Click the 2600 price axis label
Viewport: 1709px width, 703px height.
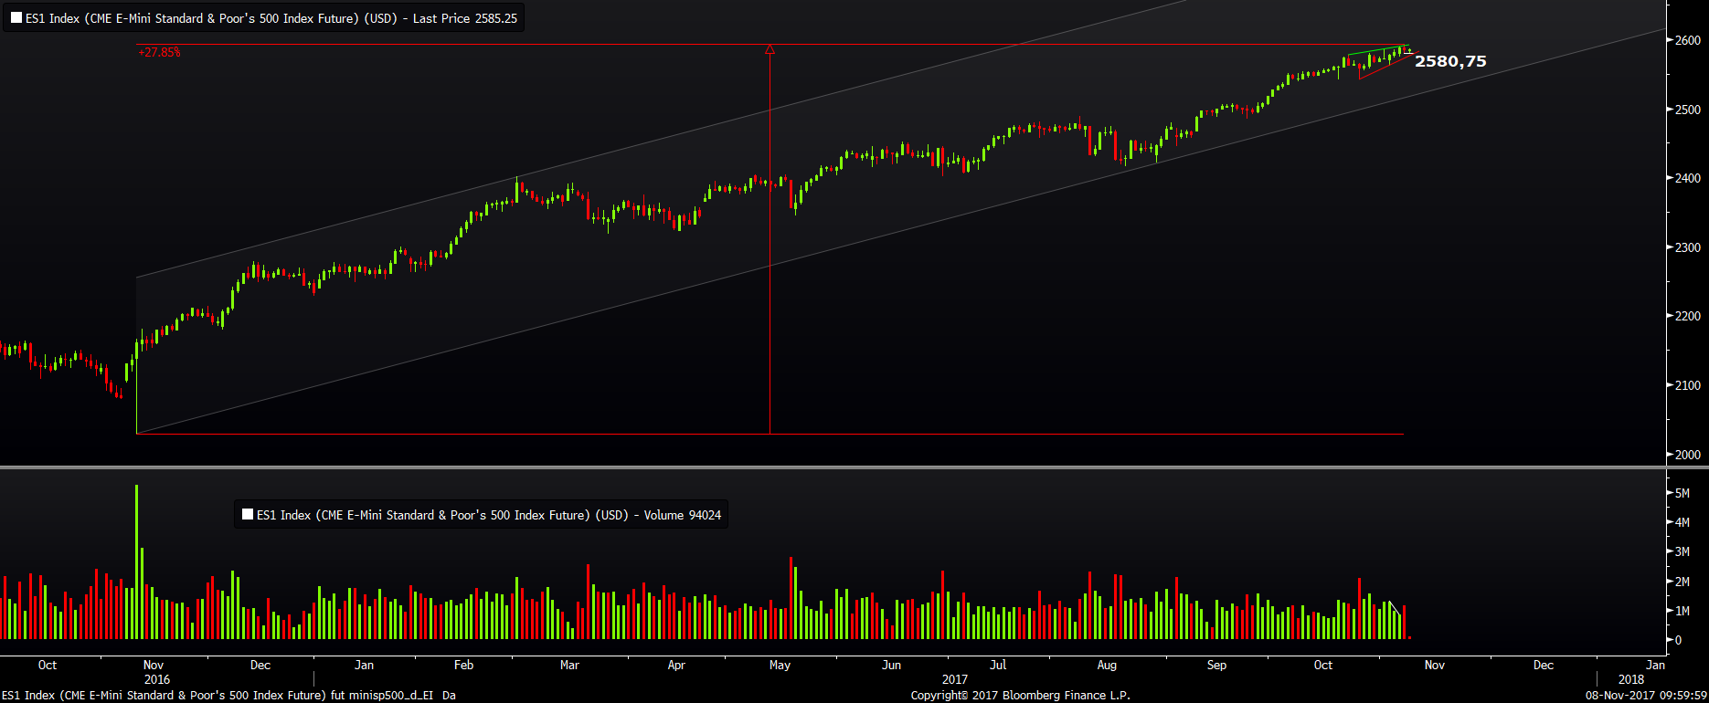[x=1688, y=40]
